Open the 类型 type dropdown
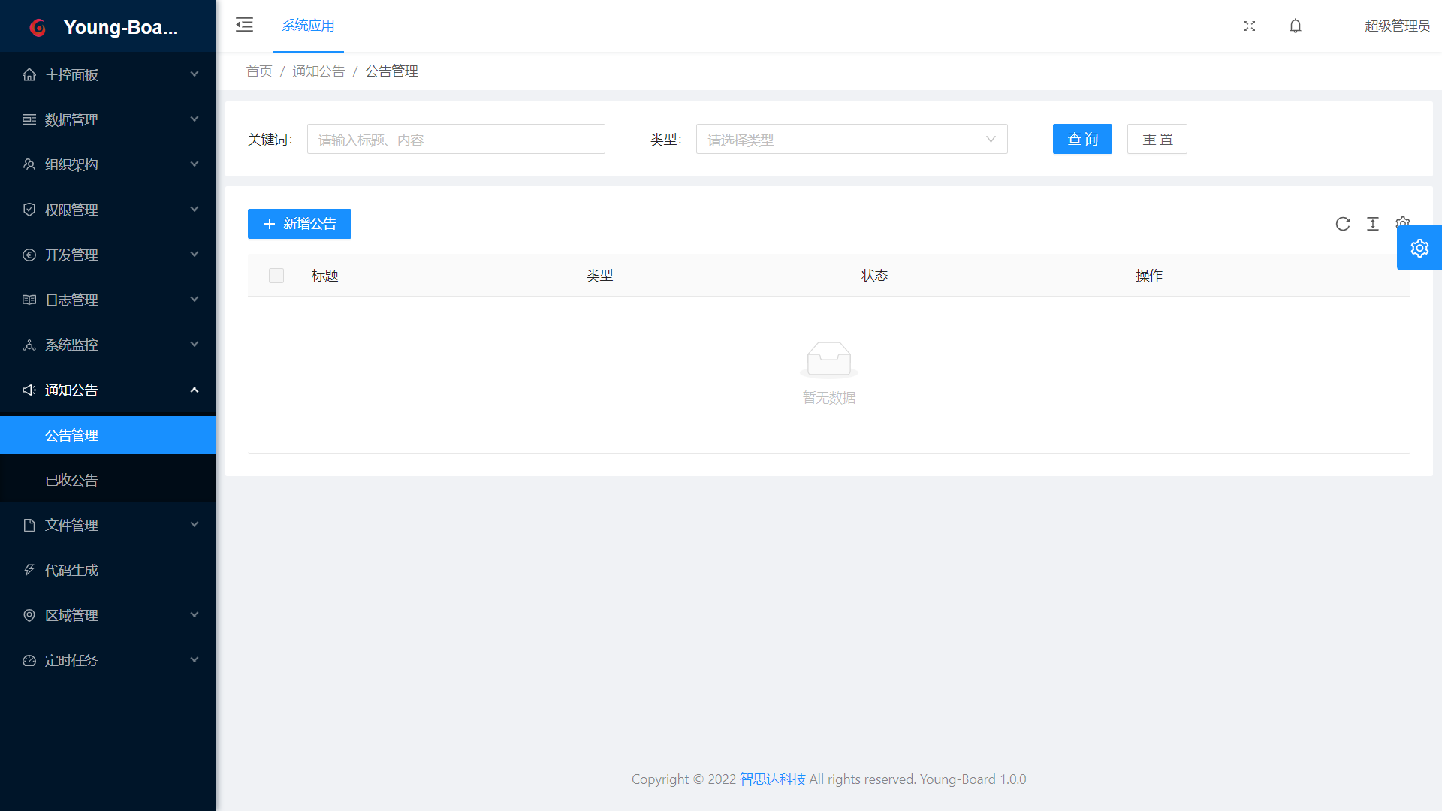The width and height of the screenshot is (1442, 811). 851,140
